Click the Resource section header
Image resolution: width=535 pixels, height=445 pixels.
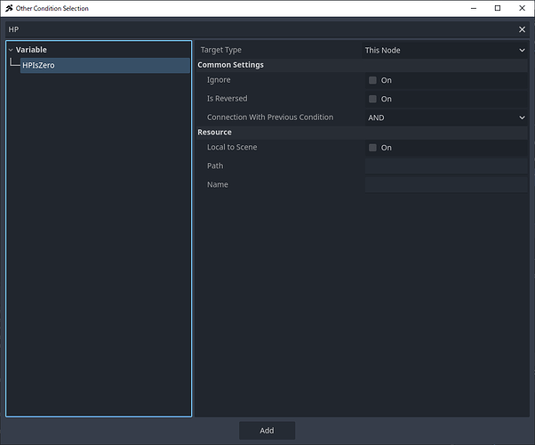(214, 133)
